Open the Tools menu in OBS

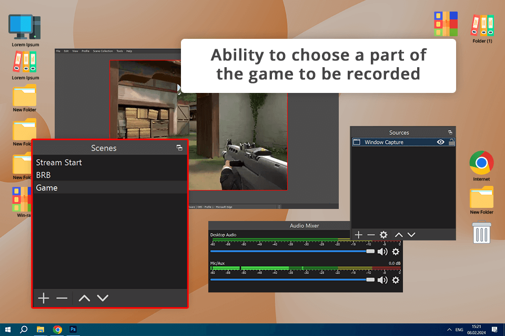pos(119,51)
